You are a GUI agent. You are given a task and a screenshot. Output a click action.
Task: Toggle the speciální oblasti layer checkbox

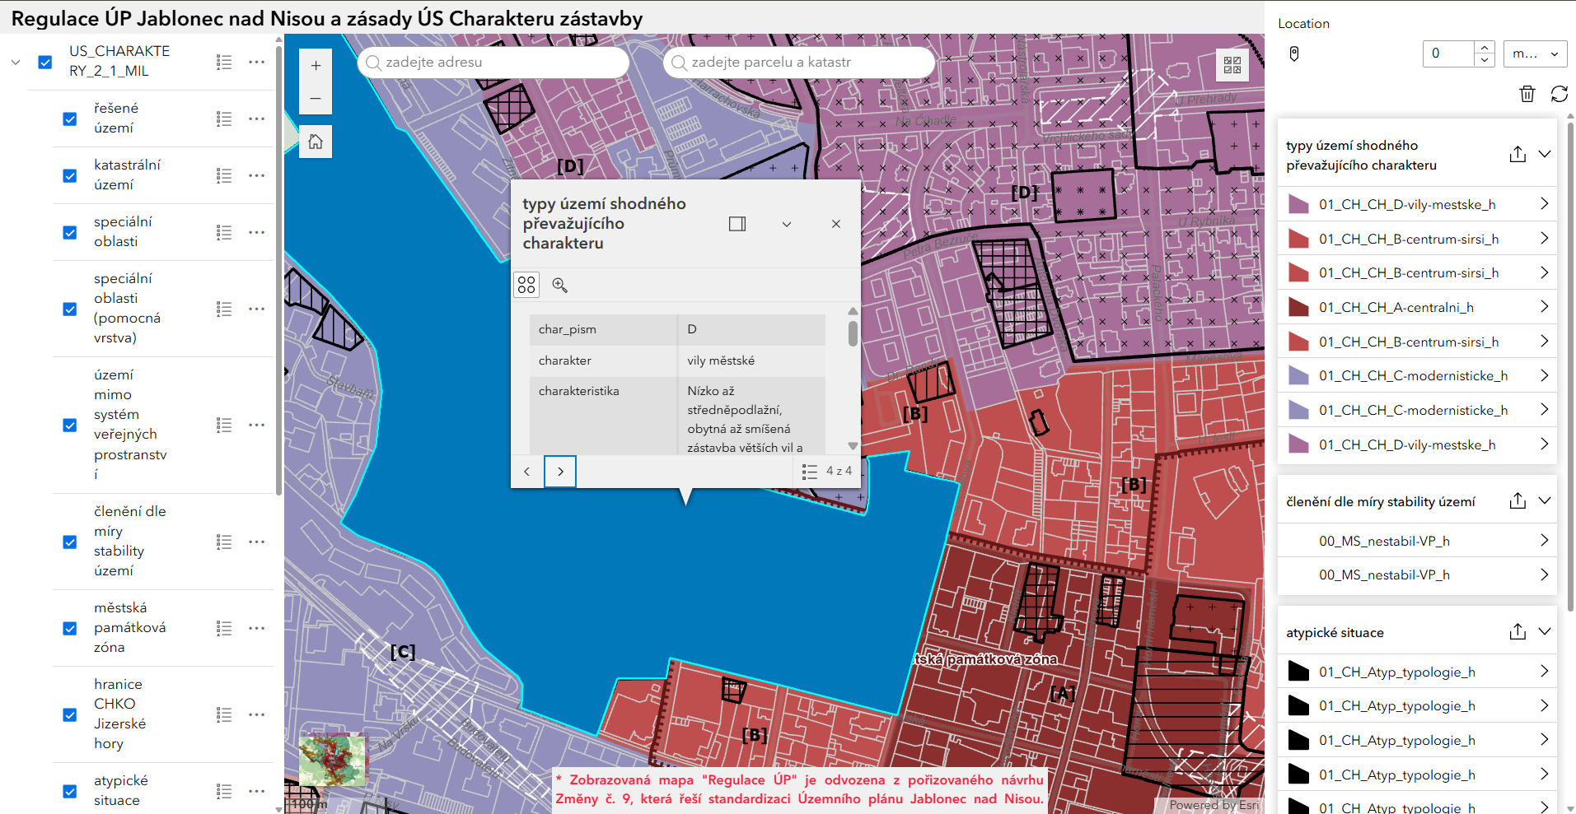[x=70, y=232]
